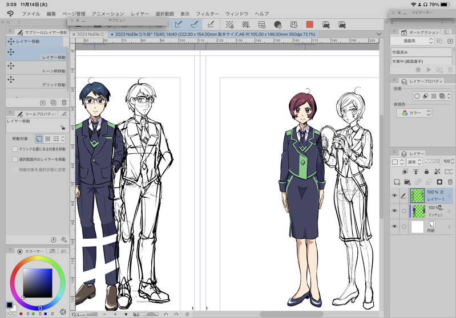
Task: Open the ヘルプ menu
Action: (x=262, y=14)
